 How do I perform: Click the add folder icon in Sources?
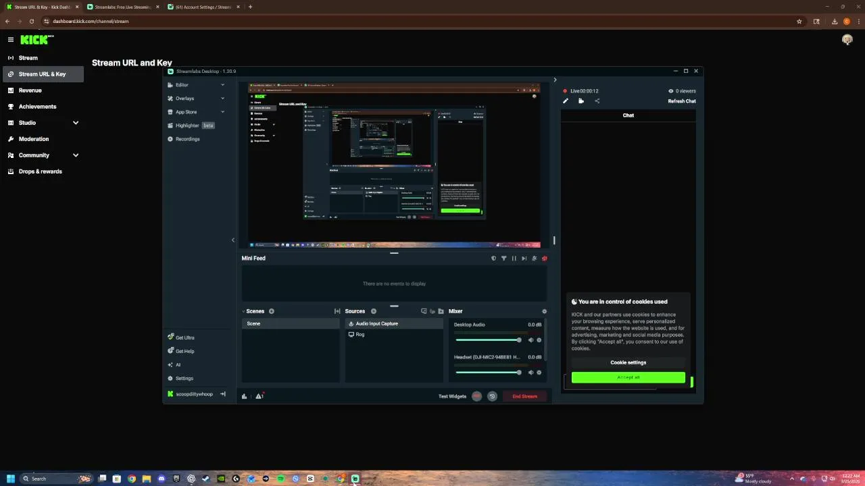pyautogui.click(x=441, y=311)
